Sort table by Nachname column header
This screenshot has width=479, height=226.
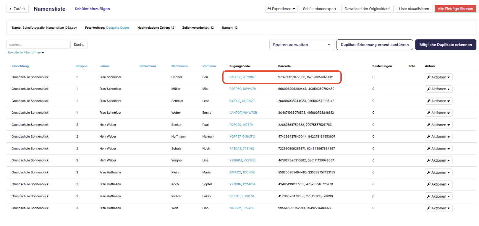coord(179,66)
